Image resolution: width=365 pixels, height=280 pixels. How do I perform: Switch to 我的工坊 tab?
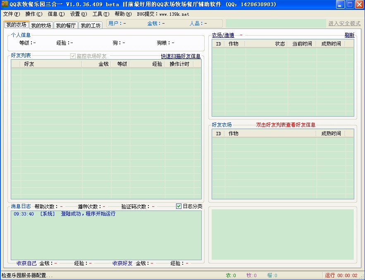91,25
